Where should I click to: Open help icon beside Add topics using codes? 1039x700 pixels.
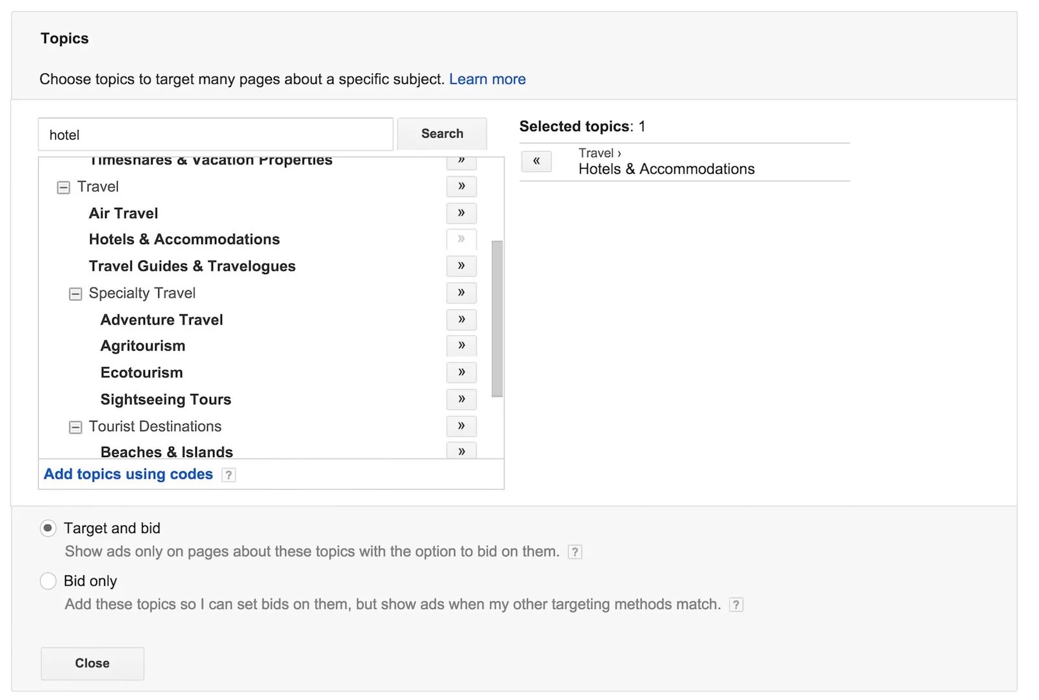(229, 475)
